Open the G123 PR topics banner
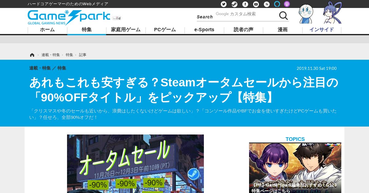The width and height of the screenshot is (369, 193). pyautogui.click(x=295, y=168)
